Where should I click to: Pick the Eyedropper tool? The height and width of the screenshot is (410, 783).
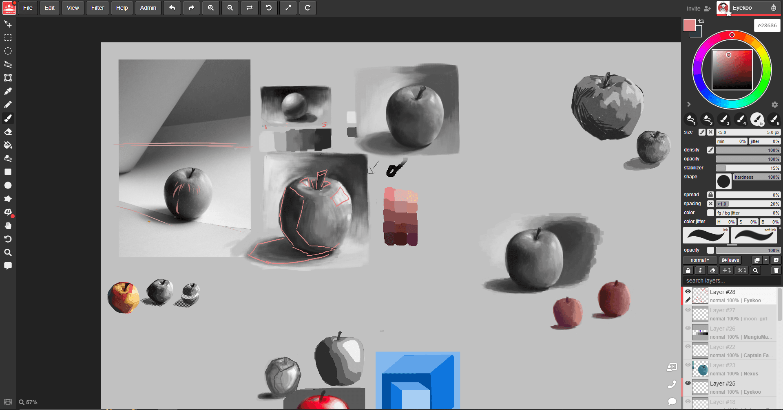[8, 91]
